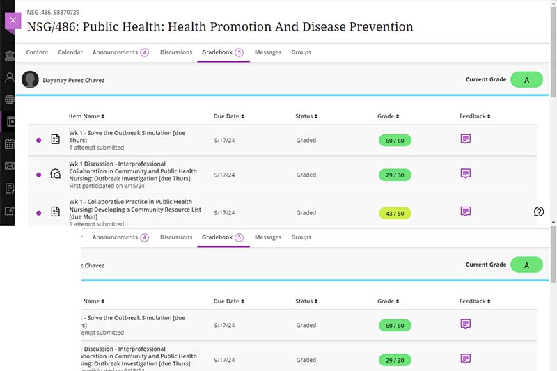Click "First participated on 9/15/24" text
Image resolution: width=557 pixels, height=371 pixels.
(x=107, y=186)
